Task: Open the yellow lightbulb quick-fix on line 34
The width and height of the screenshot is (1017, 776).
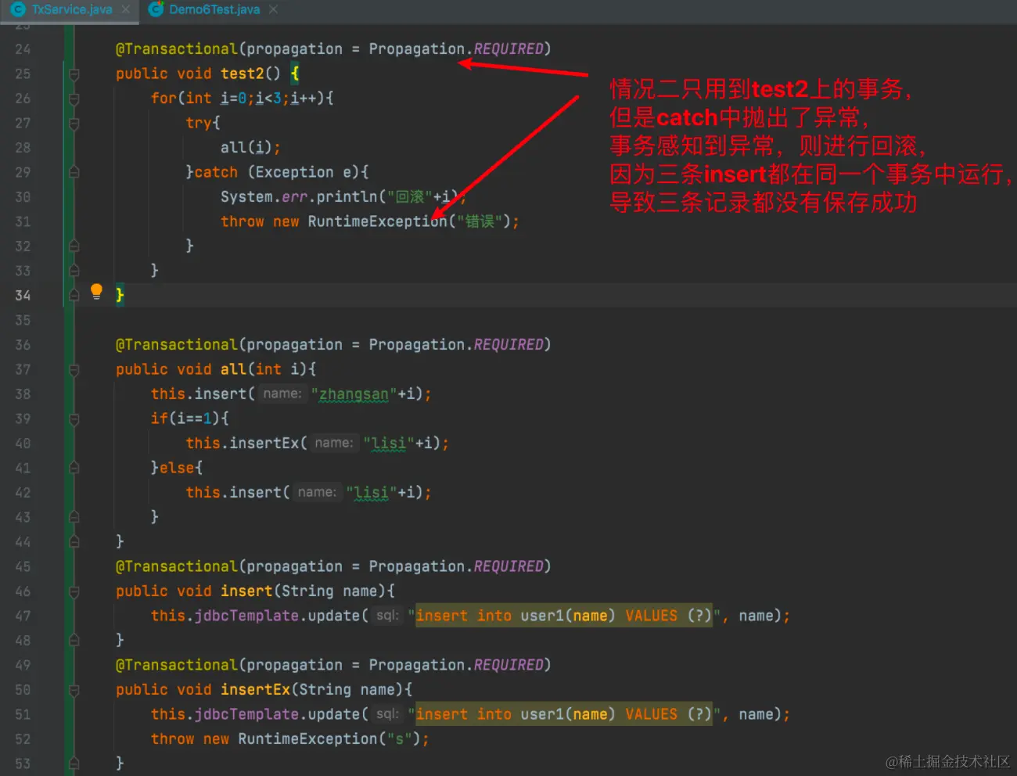Action: 96,292
